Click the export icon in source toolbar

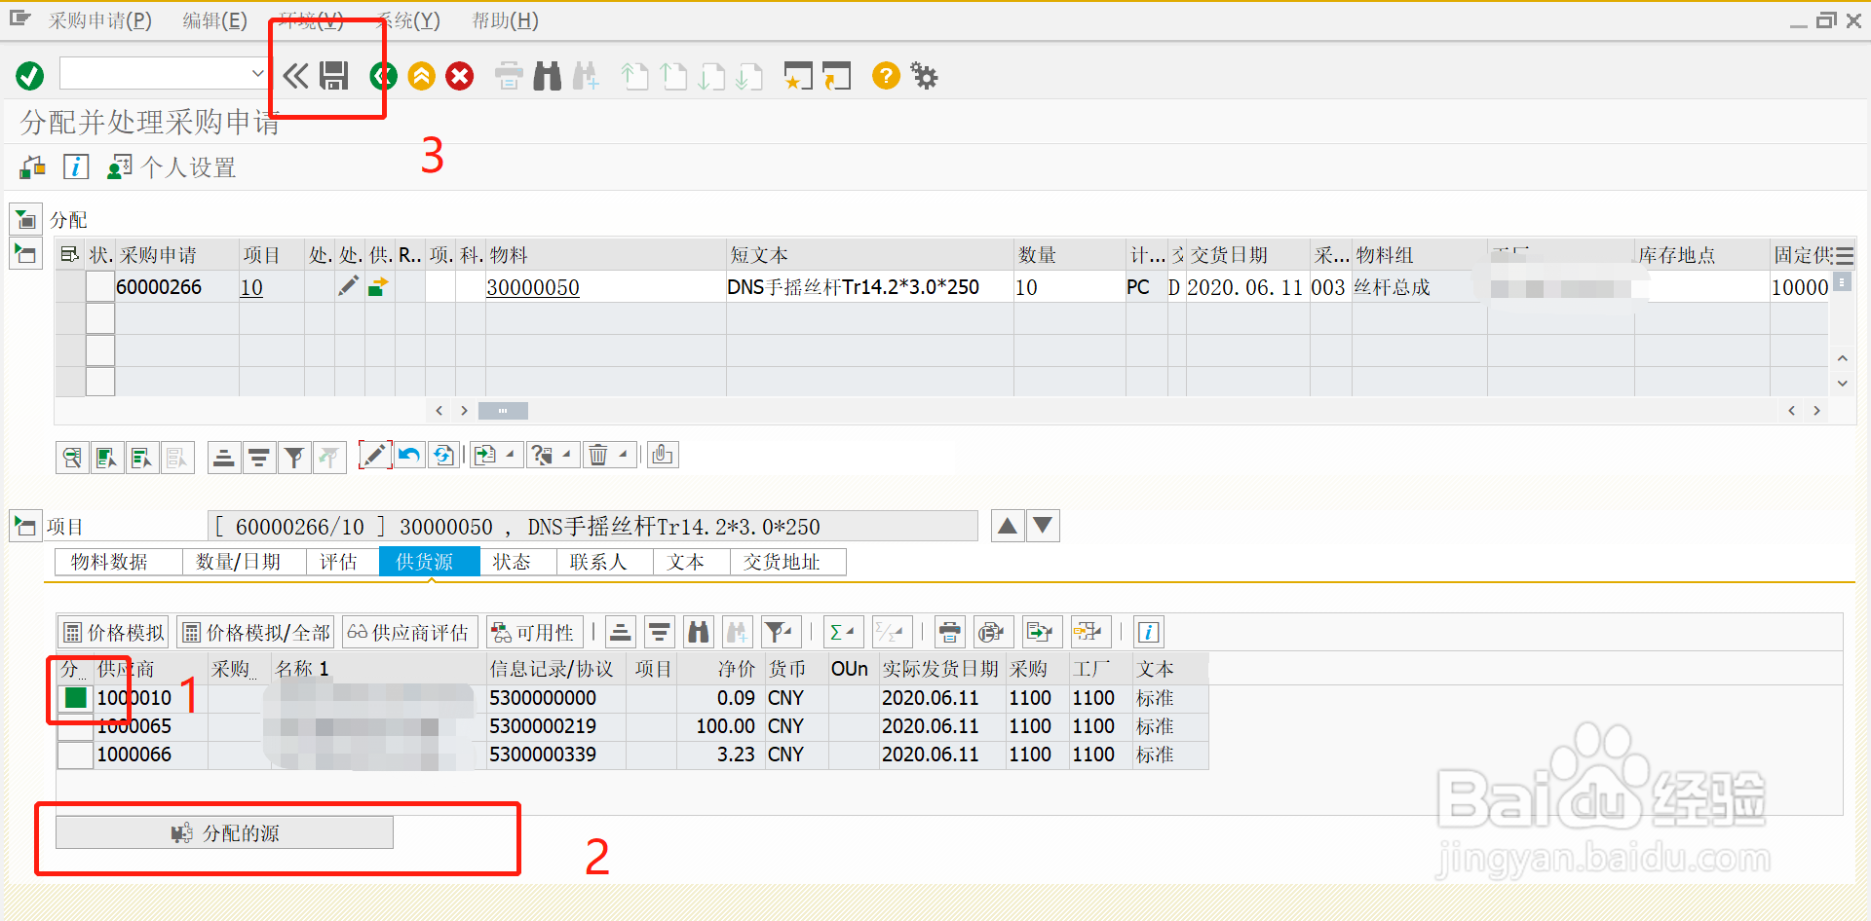(1041, 633)
